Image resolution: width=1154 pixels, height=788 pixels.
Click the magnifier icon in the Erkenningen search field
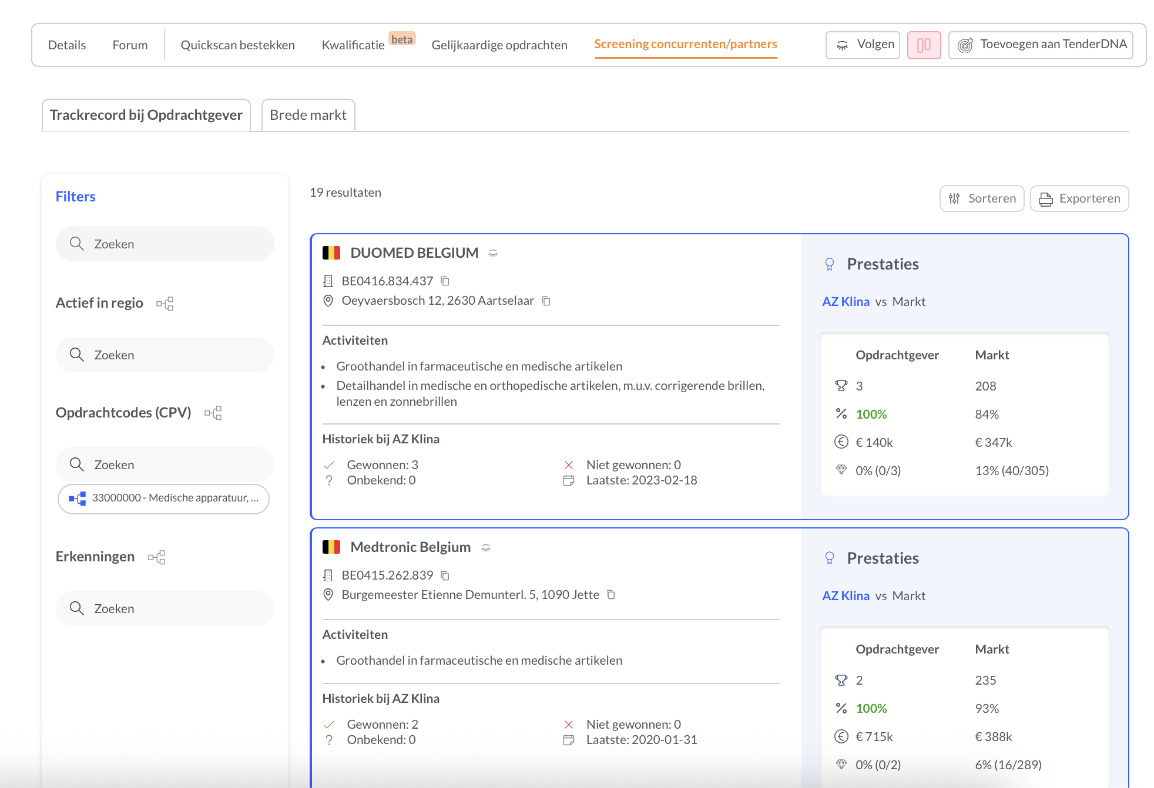coord(77,608)
